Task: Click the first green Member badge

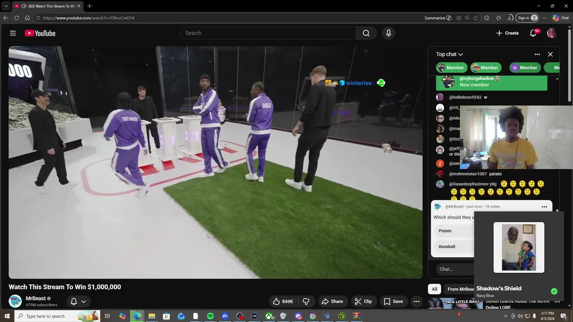Action: 452,68
